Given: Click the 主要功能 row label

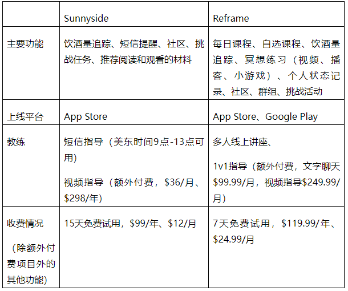Looking at the screenshot, I should point(25,44).
